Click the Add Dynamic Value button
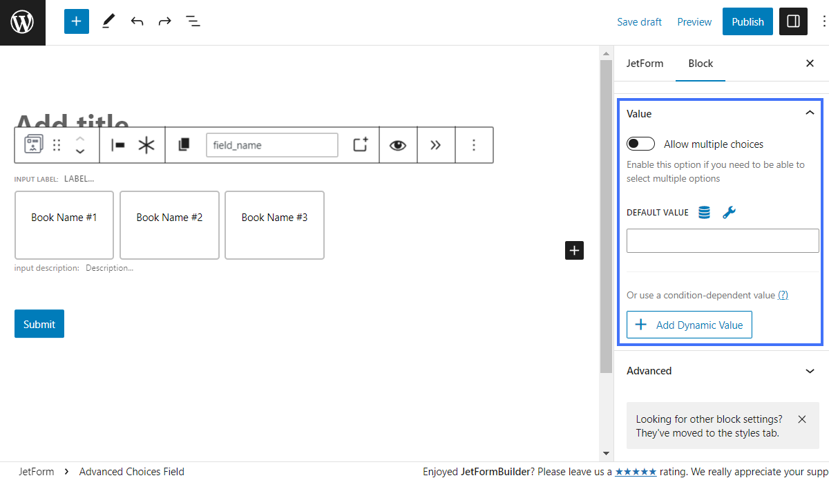 pos(689,325)
